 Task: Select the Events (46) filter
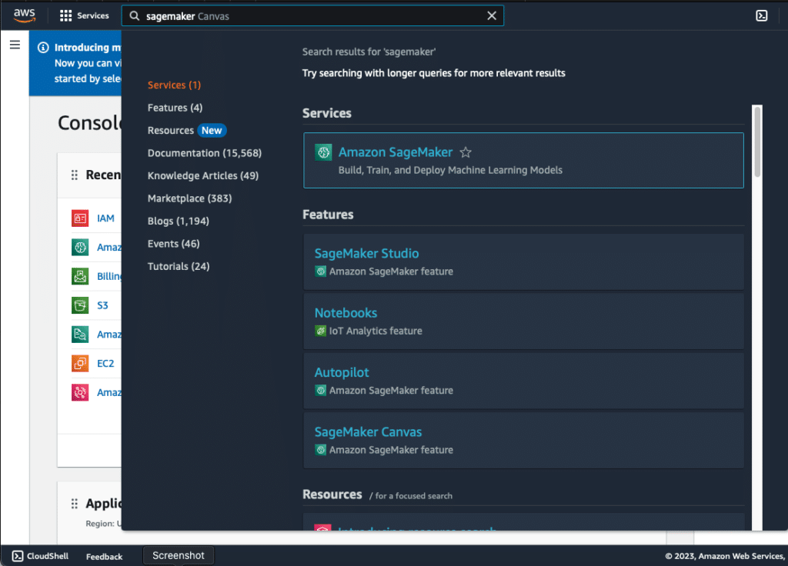[x=173, y=244]
